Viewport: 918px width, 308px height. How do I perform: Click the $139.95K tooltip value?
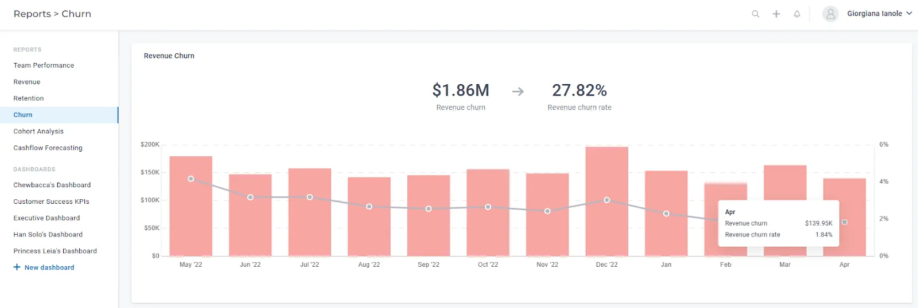coord(819,223)
